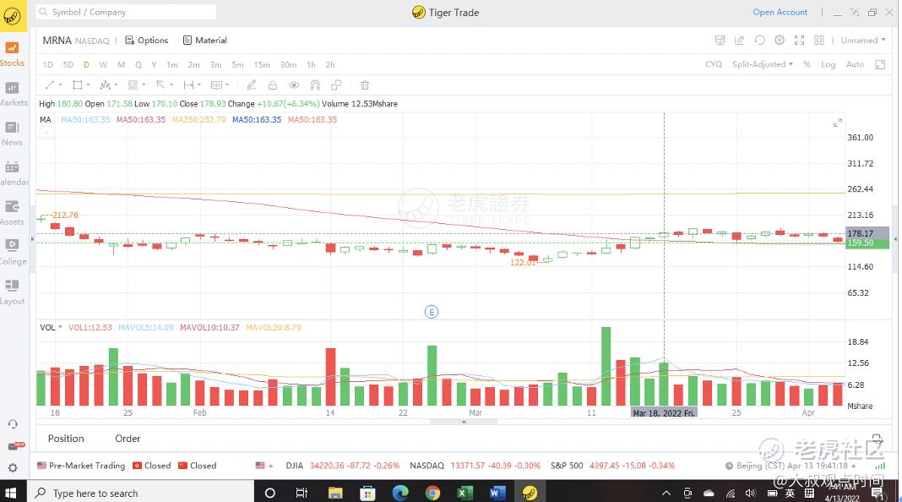Click the edit note pencil icon in header

pyautogui.click(x=740, y=41)
